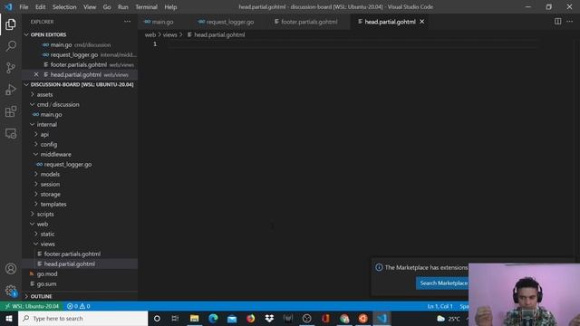Switch to VS Code taskbar icon
Screen dimensions: 580x326
pos(382,318)
